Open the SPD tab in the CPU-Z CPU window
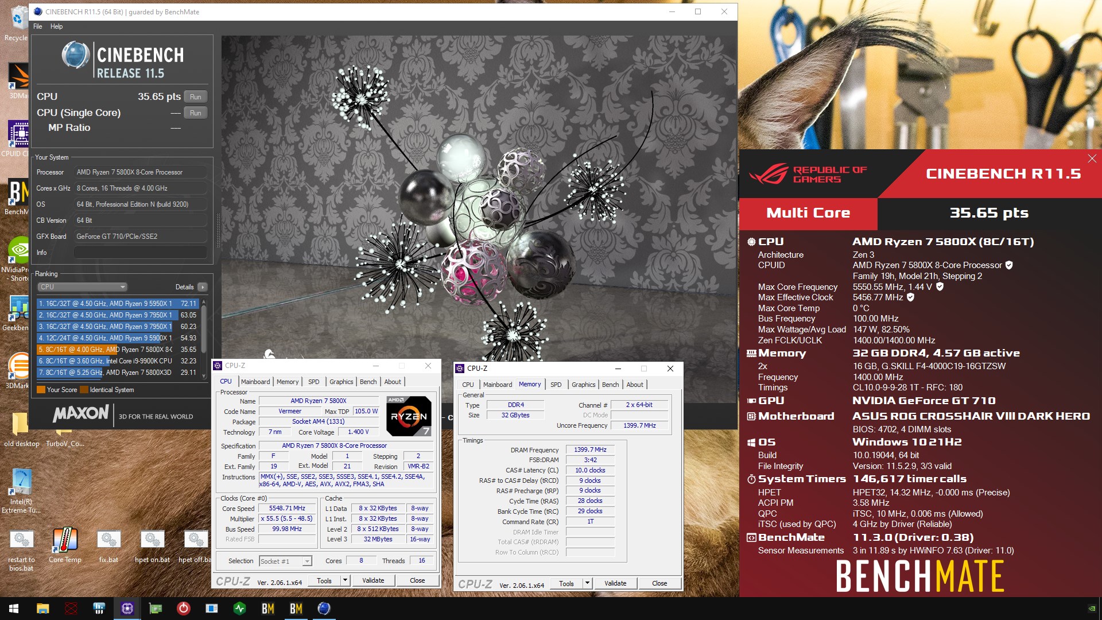1102x620 pixels. tap(313, 382)
